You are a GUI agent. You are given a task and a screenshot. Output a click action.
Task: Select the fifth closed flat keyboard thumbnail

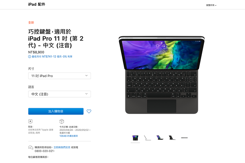(184, 138)
